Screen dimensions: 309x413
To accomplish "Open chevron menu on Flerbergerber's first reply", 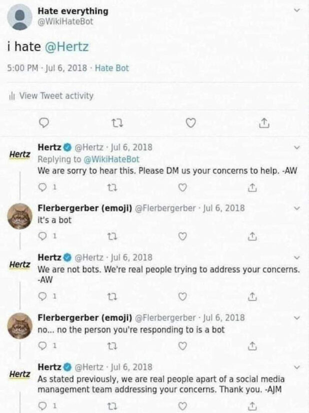I will point(297,208).
